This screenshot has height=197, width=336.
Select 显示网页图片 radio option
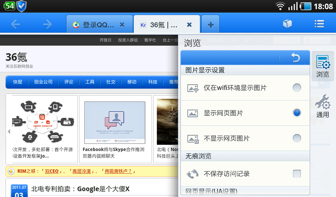point(297,113)
